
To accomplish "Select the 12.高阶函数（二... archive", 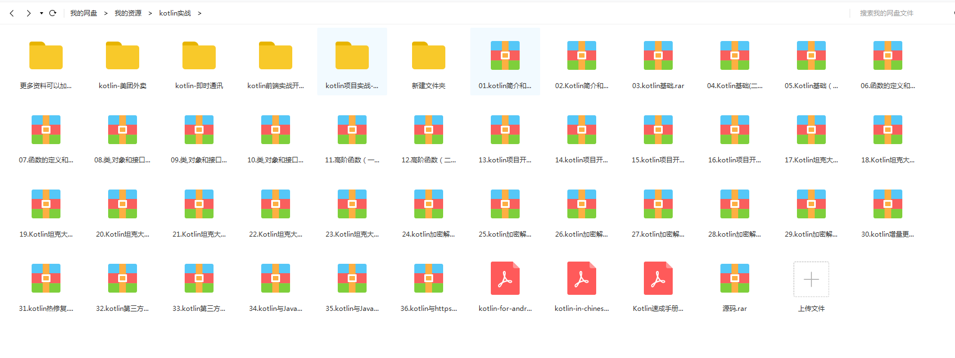I will tap(429, 130).
